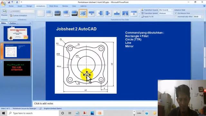Save the presentation from Quick Access Toolbar
206x116 pixels.
pyautogui.click(x=9, y=2)
